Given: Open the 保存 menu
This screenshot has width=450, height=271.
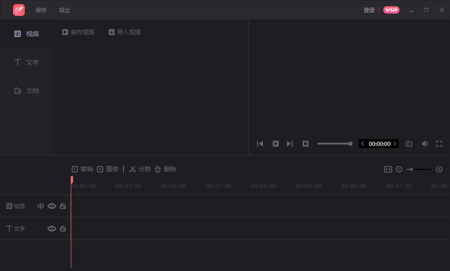Looking at the screenshot, I should point(41,10).
